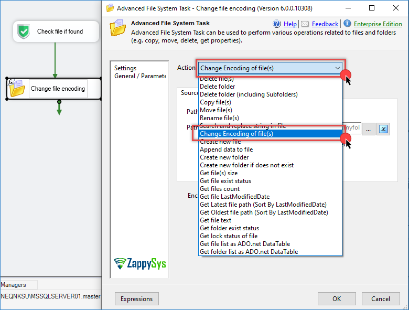Minimize the Advanced File System Task dialog

[x=348, y=8]
